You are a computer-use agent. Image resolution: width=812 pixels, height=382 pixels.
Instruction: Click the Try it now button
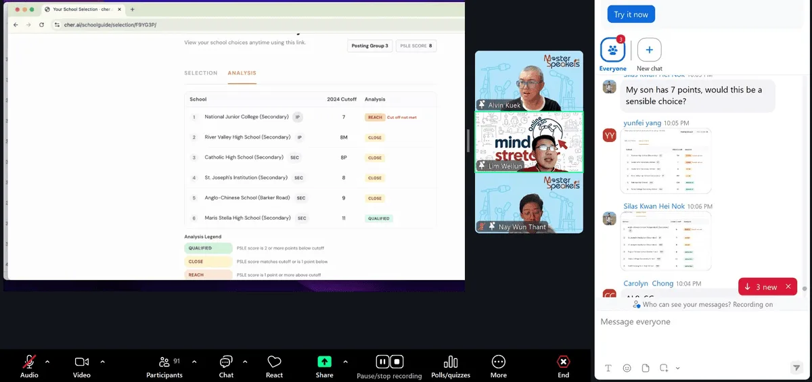[x=631, y=14]
